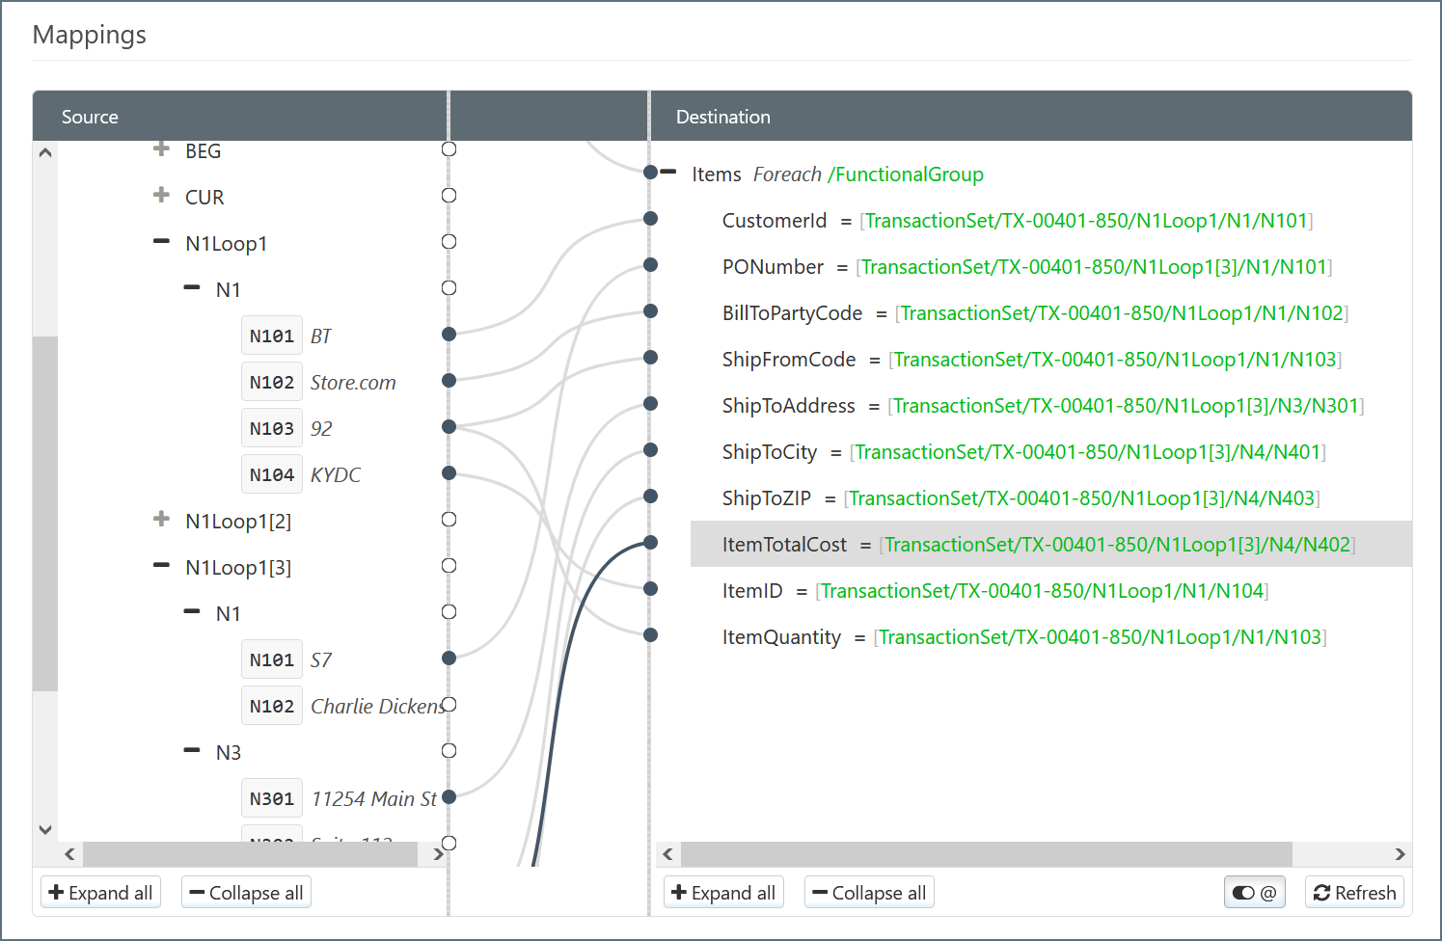The image size is (1442, 941).
Task: Click the filled connector dot beside N104 KYDC
Action: [449, 473]
